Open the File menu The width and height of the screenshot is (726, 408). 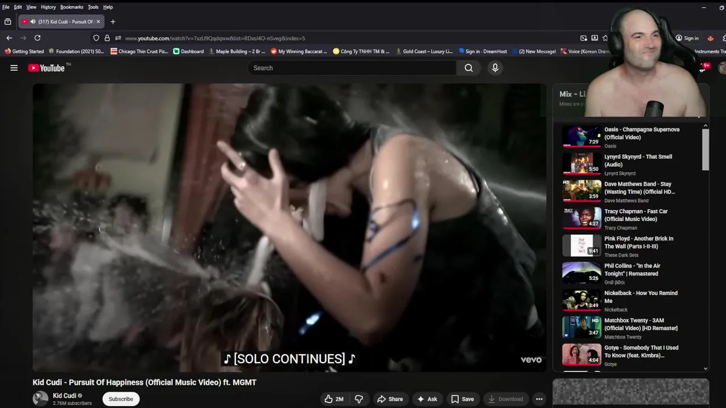click(6, 7)
